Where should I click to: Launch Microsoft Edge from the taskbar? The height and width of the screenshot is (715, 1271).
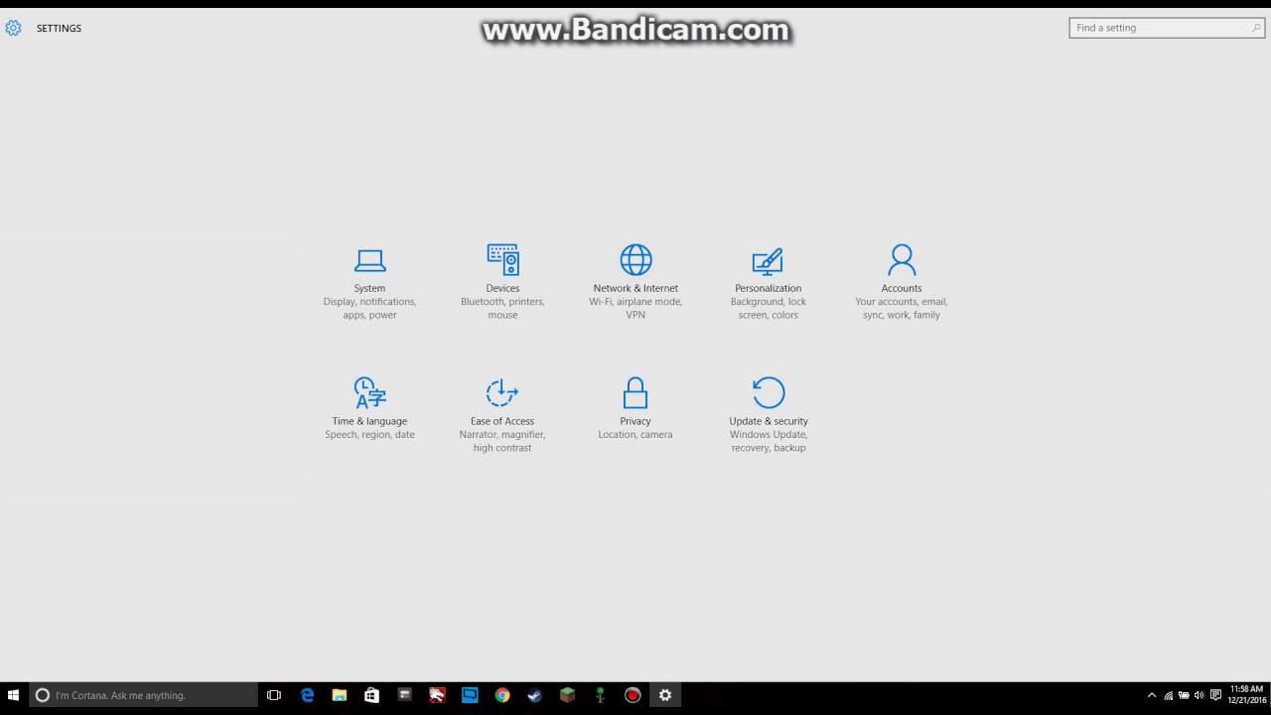[x=307, y=695]
